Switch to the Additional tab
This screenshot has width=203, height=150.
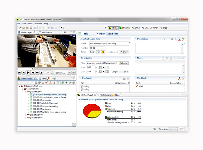112,34
